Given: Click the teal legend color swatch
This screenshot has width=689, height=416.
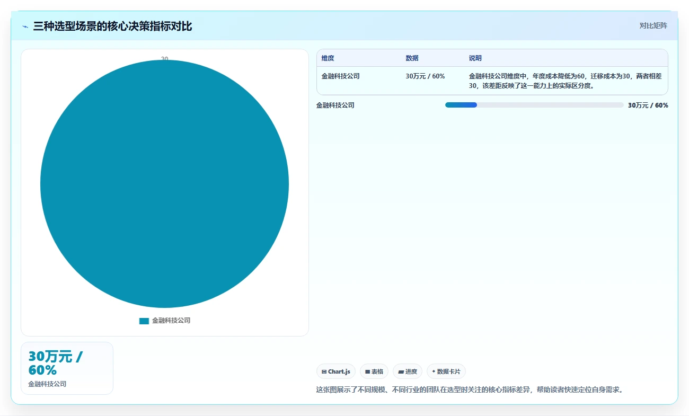Looking at the screenshot, I should 144,321.
